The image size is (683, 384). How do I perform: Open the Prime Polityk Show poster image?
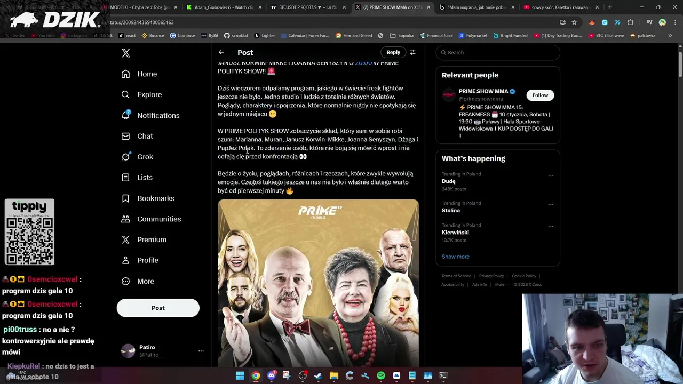(x=318, y=283)
